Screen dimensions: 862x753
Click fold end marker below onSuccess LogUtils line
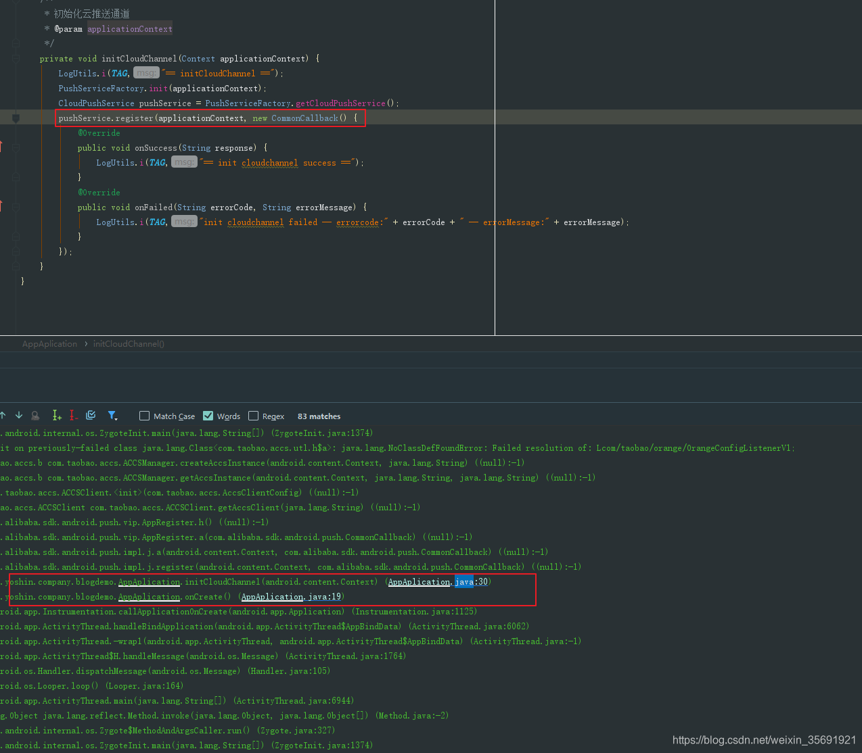pyautogui.click(x=16, y=177)
